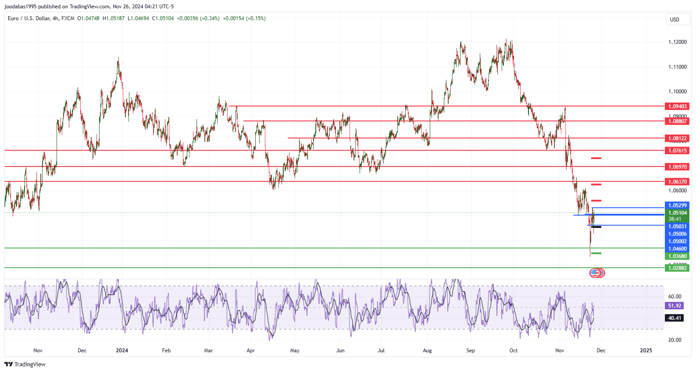Click the Apr time axis label
Image resolution: width=696 pixels, height=372 pixels.
pyautogui.click(x=251, y=350)
